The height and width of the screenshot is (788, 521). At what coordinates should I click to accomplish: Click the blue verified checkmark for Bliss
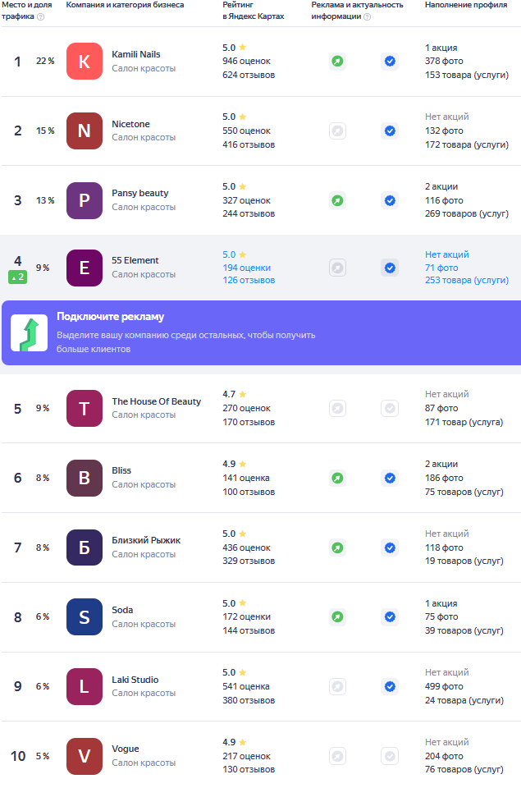click(390, 478)
